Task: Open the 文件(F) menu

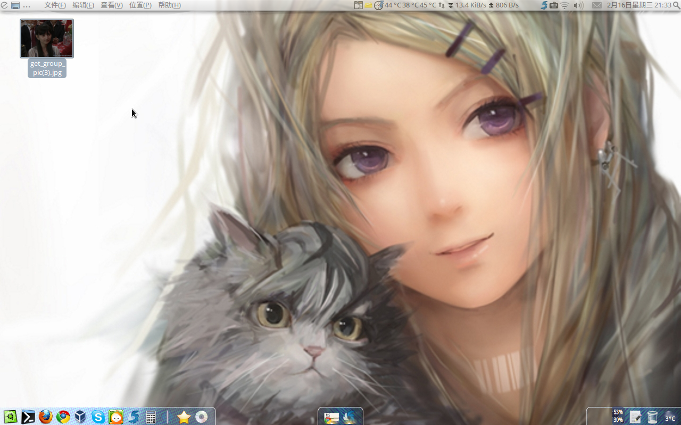Action: tap(55, 5)
